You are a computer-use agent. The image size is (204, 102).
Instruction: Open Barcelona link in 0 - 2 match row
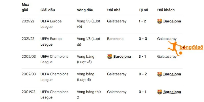pos(172,74)
